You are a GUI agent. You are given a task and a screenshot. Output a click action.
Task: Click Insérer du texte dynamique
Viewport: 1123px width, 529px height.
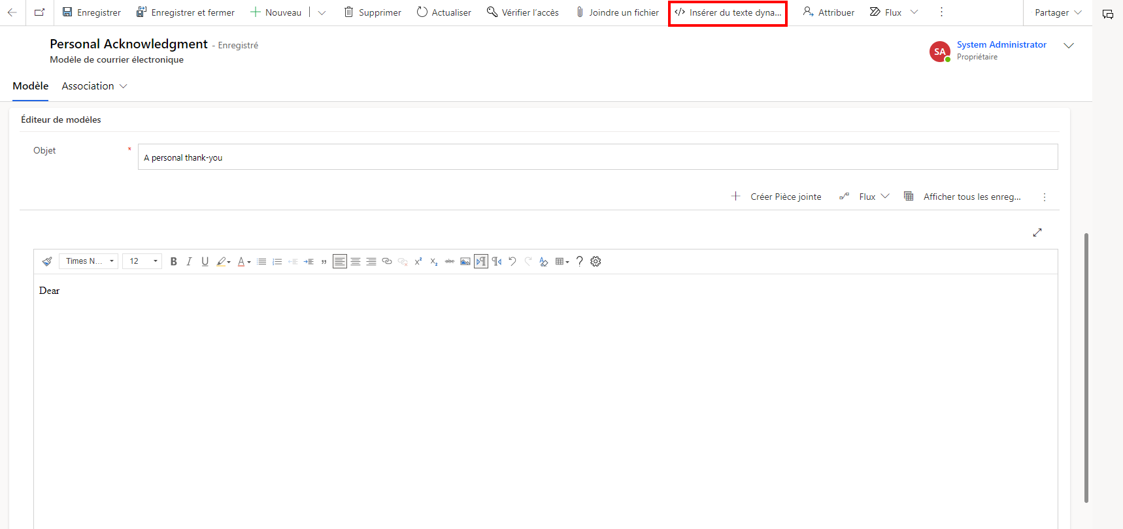tap(728, 12)
